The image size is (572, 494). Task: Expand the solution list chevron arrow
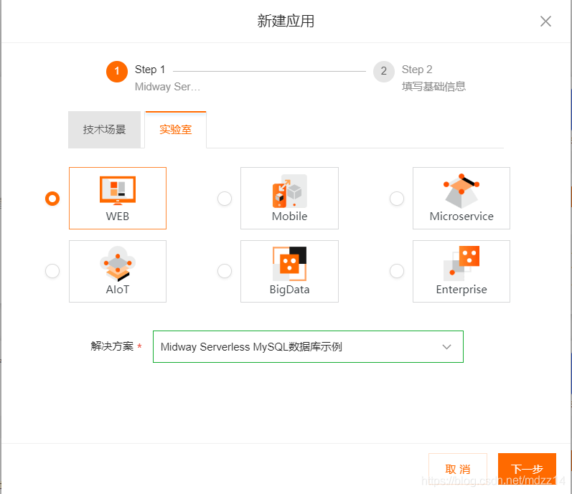click(x=447, y=347)
